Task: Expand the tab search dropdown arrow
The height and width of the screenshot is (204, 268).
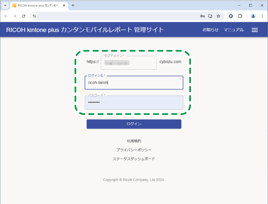Action: click(x=5, y=6)
